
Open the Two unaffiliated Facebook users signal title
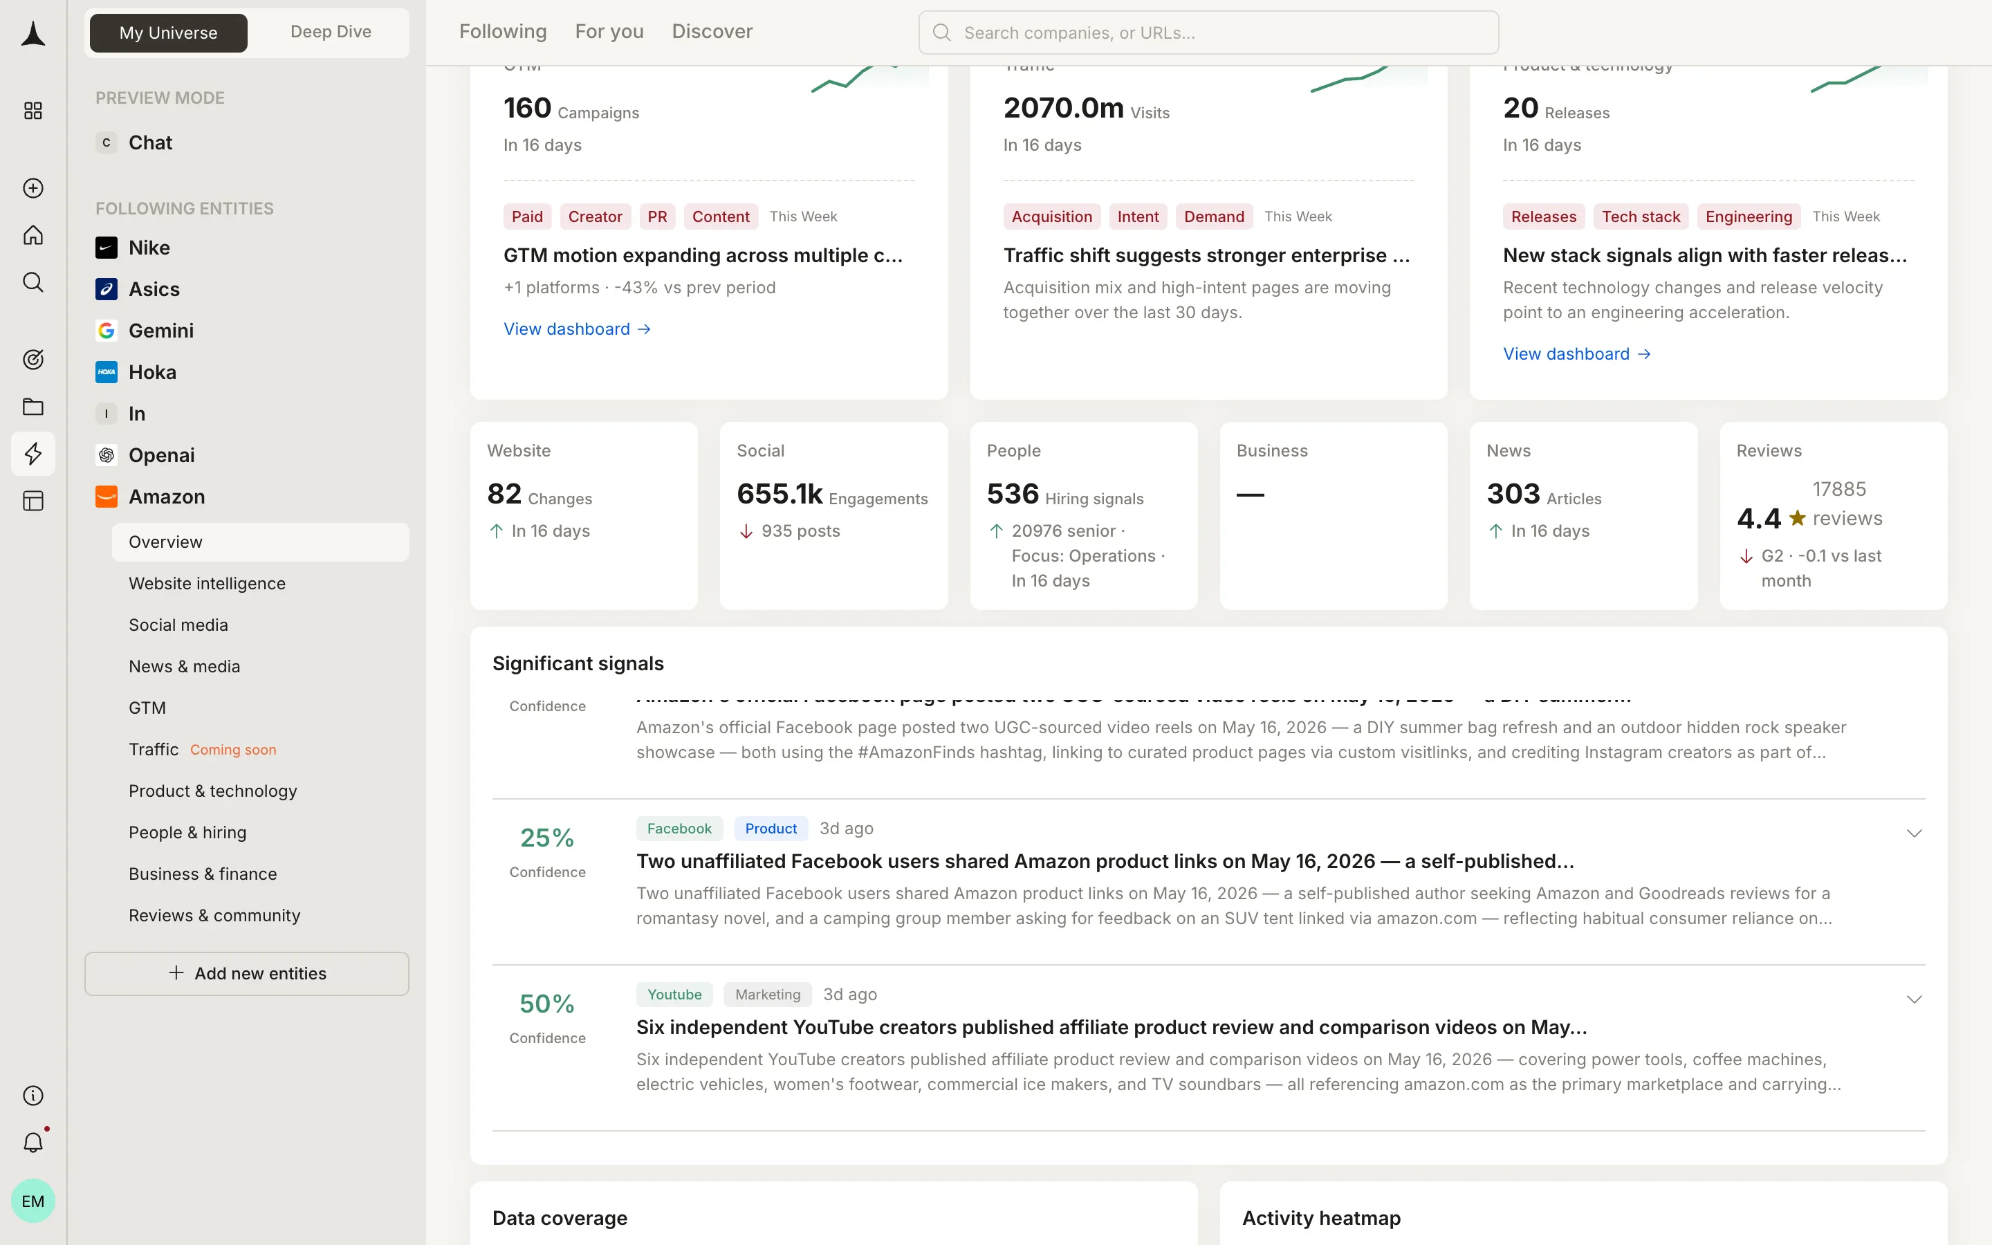[1105, 861]
